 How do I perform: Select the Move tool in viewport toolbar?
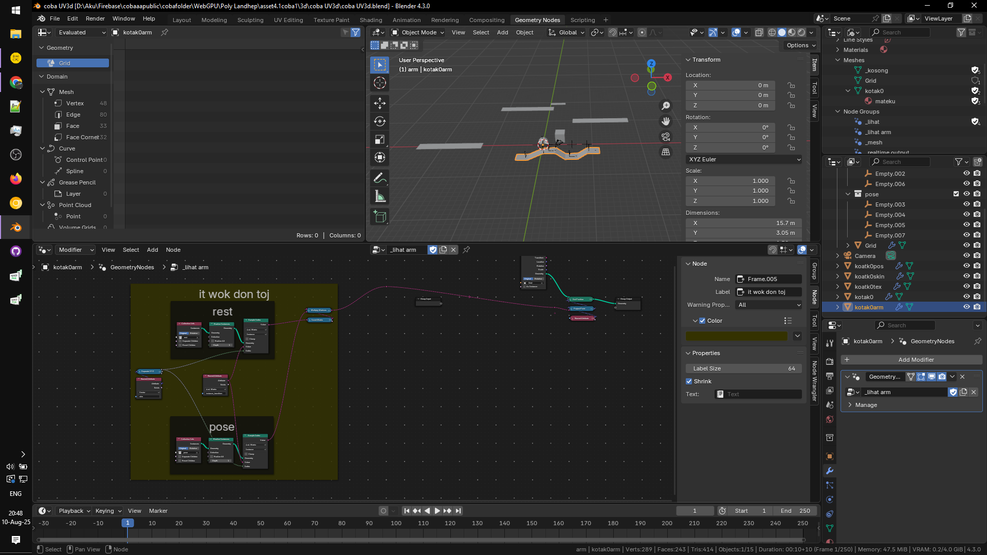point(380,103)
